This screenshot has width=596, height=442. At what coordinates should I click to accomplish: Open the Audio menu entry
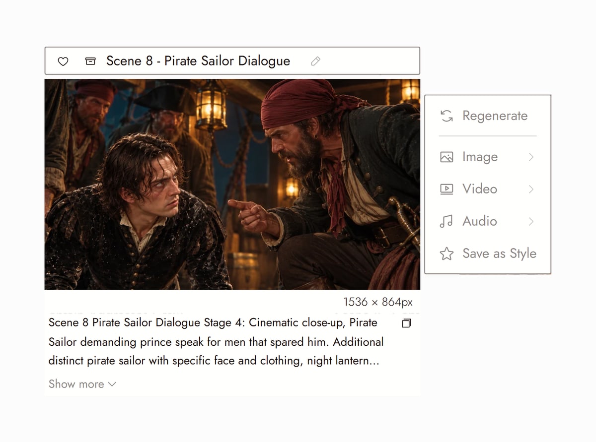pos(488,221)
